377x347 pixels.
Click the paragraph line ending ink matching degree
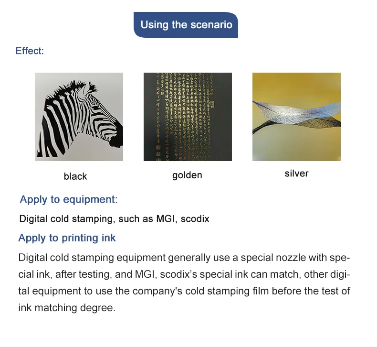67,308
